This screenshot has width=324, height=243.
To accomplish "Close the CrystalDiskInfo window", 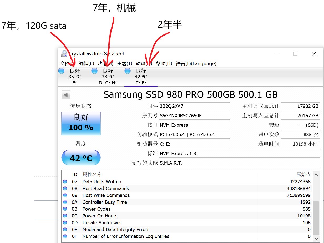I will [314, 54].
